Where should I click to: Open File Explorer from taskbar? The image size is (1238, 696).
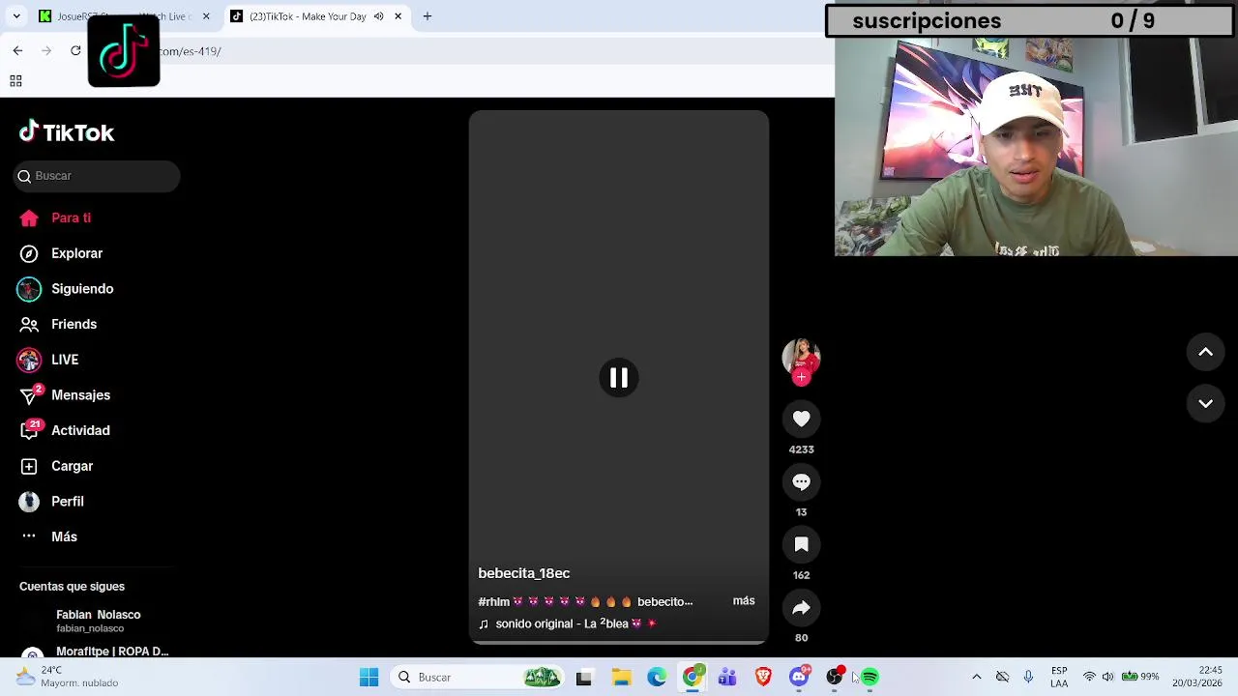pos(621,678)
